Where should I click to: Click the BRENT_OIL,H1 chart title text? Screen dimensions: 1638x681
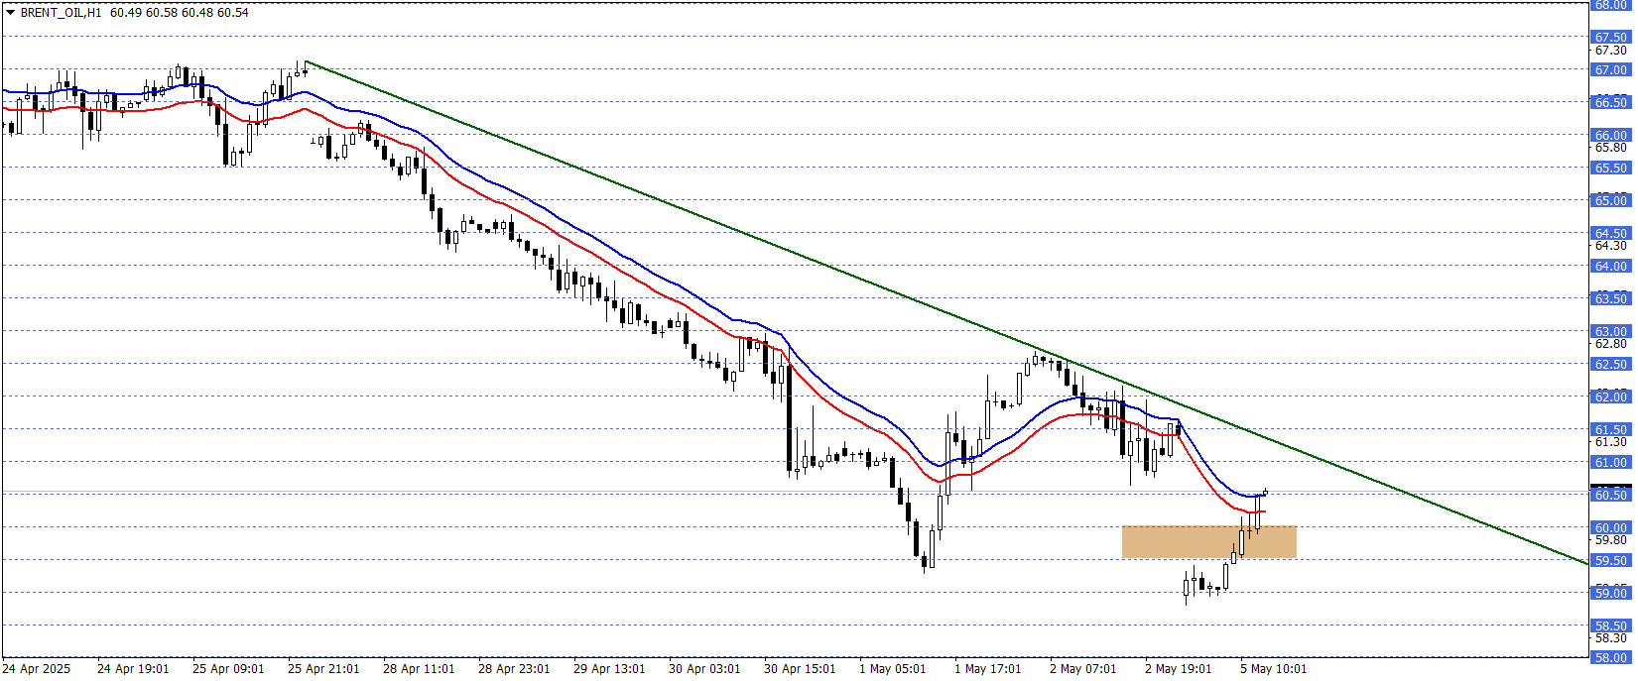(x=61, y=13)
